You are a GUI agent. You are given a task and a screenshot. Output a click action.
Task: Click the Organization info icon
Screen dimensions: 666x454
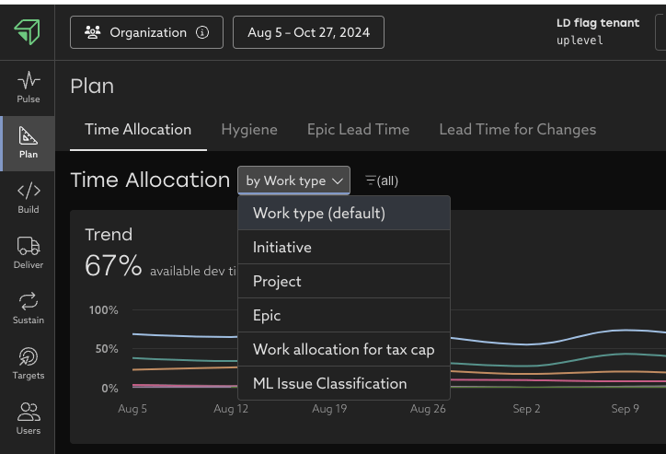[202, 32]
